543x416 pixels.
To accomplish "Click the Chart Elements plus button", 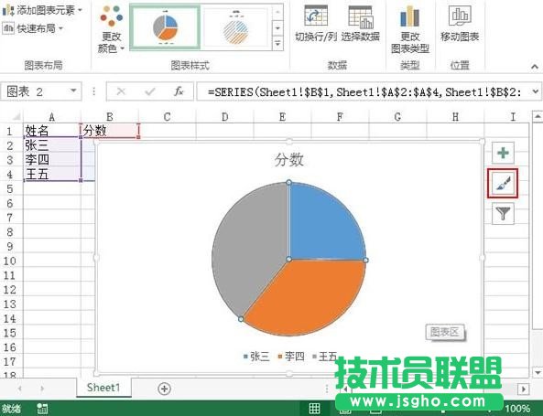I will pos(503,153).
